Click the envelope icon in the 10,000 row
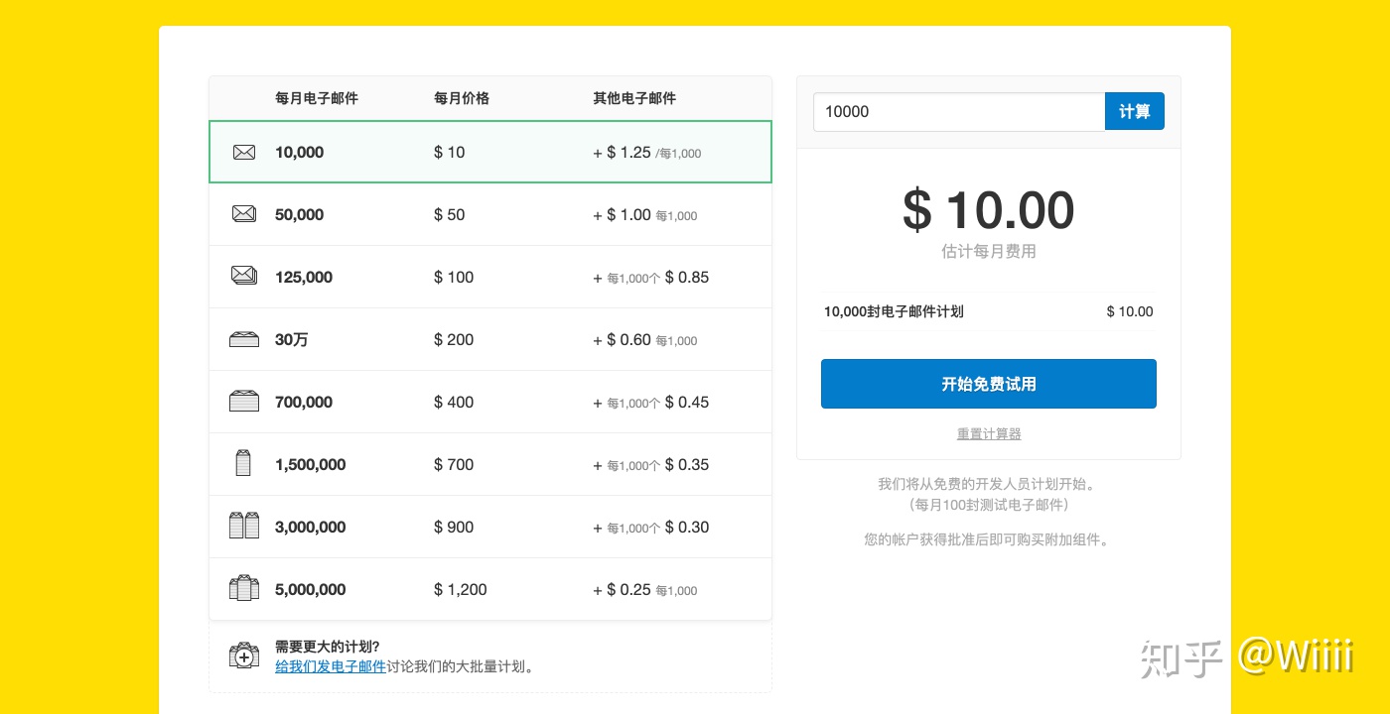1390x714 pixels. [x=244, y=152]
